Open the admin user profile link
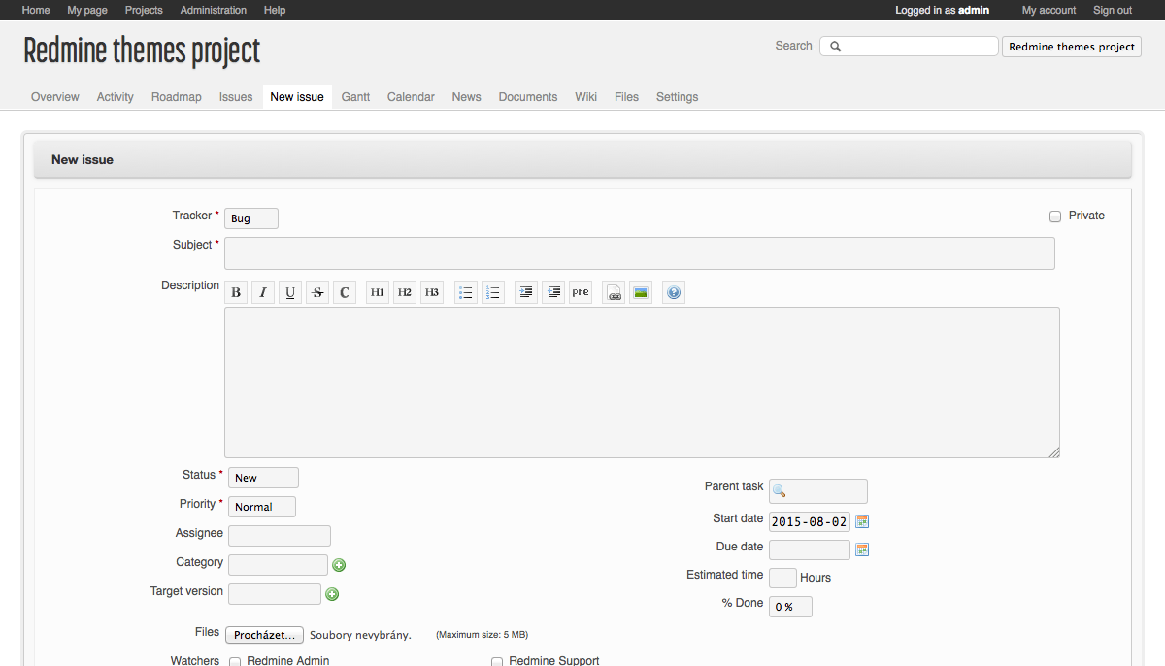The width and height of the screenshot is (1165, 666). (x=974, y=10)
